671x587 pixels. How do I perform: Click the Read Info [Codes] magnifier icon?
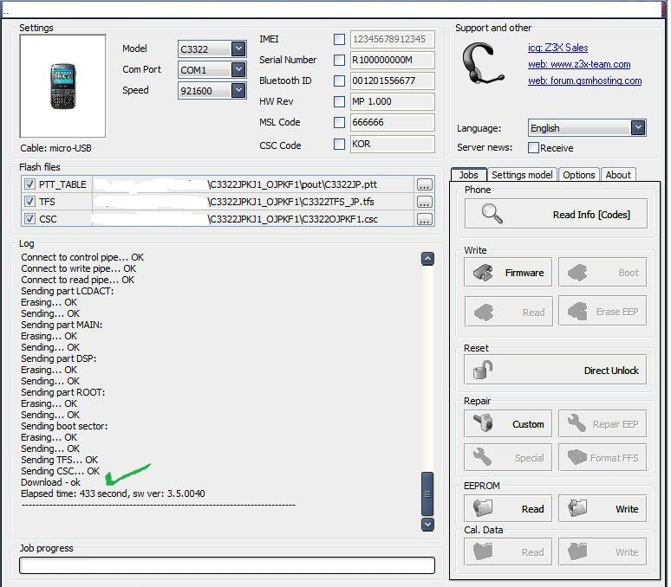pos(492,214)
